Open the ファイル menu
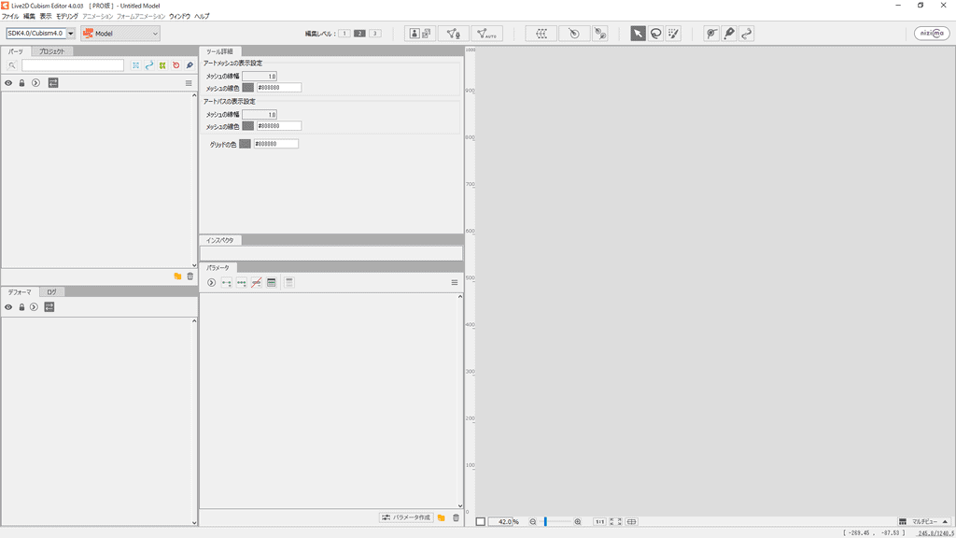This screenshot has height=538, width=956. [10, 17]
